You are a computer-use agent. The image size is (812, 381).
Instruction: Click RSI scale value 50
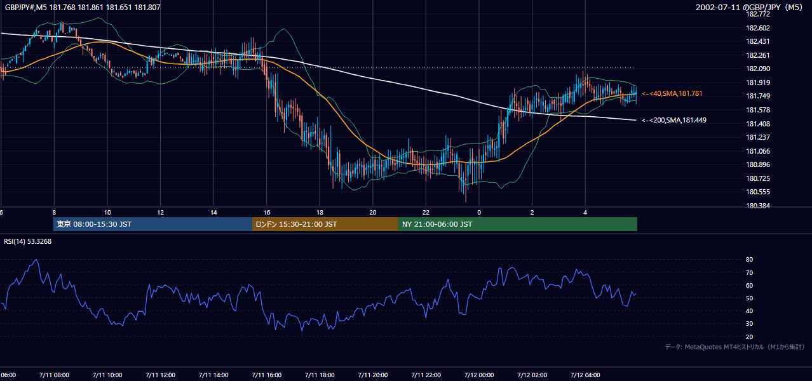pos(750,298)
